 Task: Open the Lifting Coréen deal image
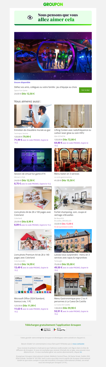coord(73,116)
